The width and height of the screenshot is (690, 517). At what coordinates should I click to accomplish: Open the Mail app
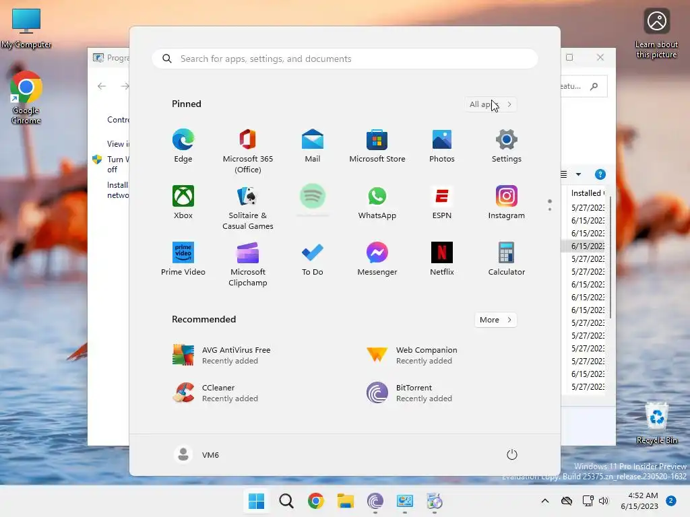coord(313,146)
